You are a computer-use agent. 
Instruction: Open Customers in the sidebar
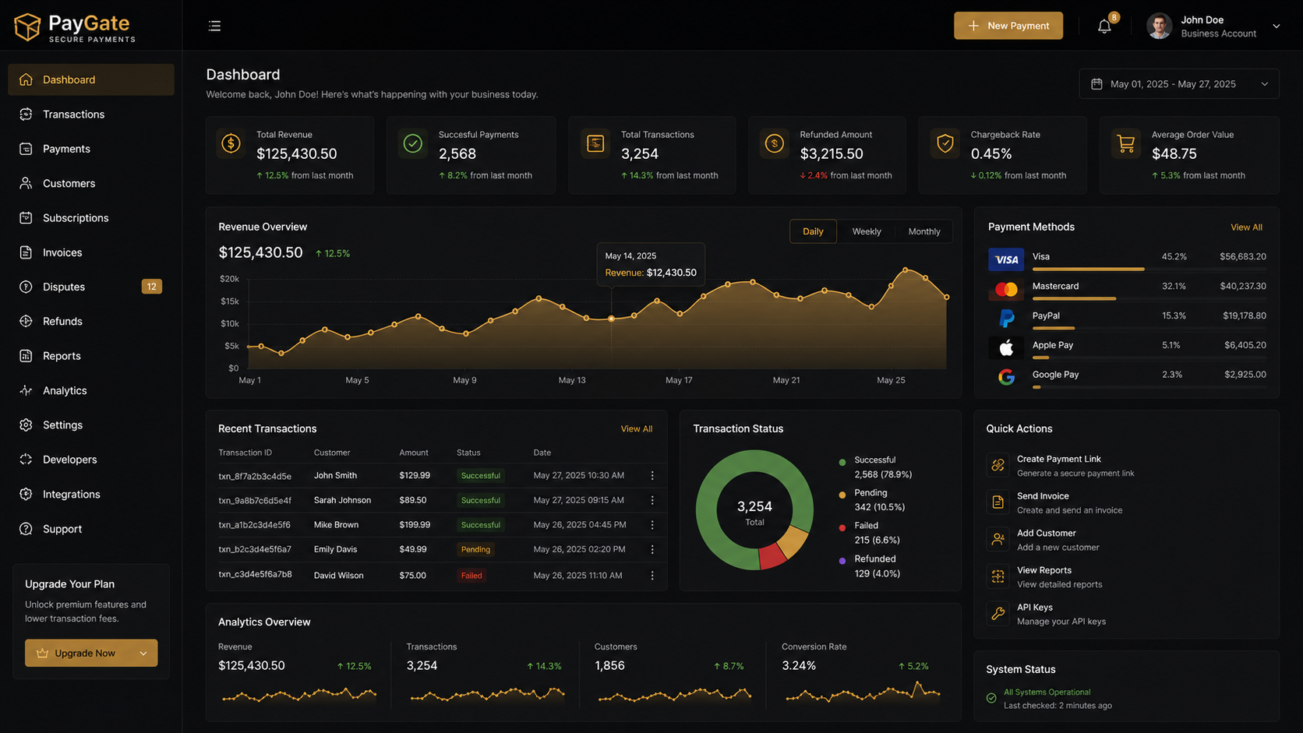[91, 183]
